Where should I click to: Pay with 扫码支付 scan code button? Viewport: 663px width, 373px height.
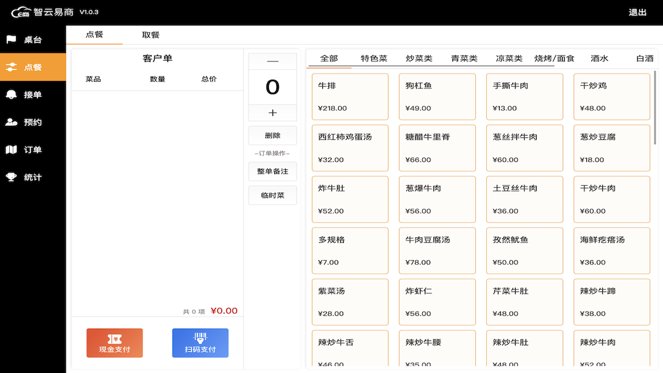[200, 343]
